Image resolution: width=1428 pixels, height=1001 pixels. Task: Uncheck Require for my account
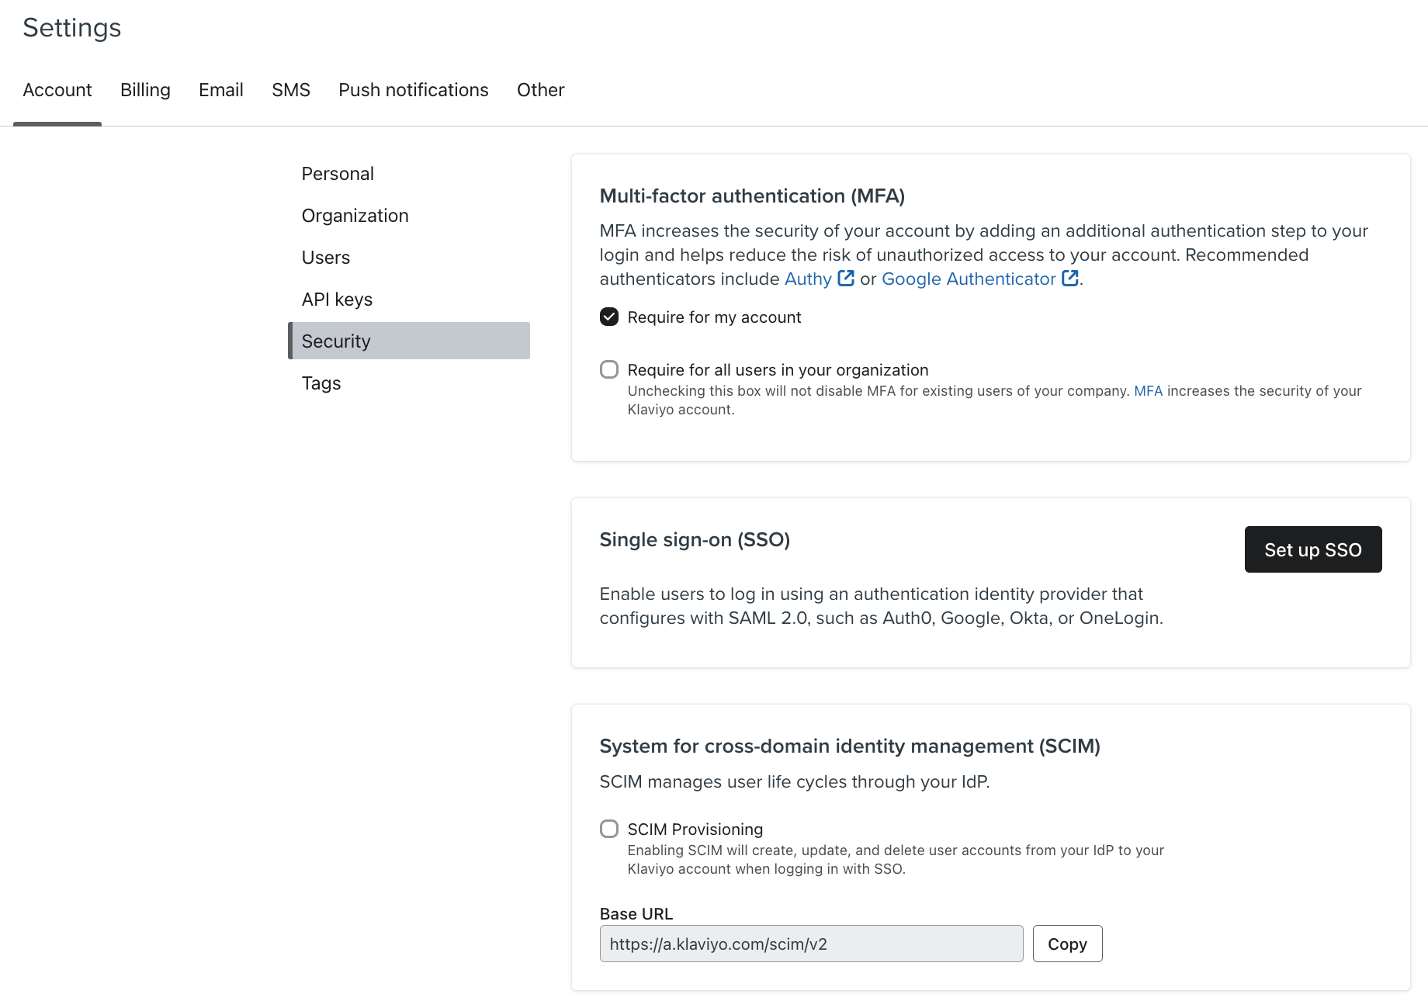click(x=608, y=317)
